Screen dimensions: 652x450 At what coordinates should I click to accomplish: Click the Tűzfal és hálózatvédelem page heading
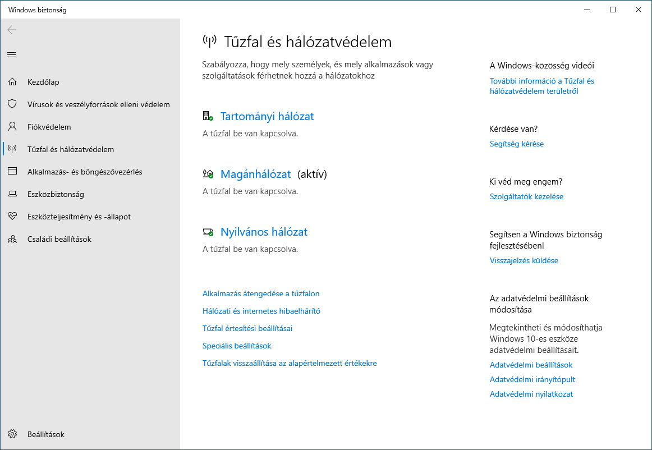pos(307,42)
